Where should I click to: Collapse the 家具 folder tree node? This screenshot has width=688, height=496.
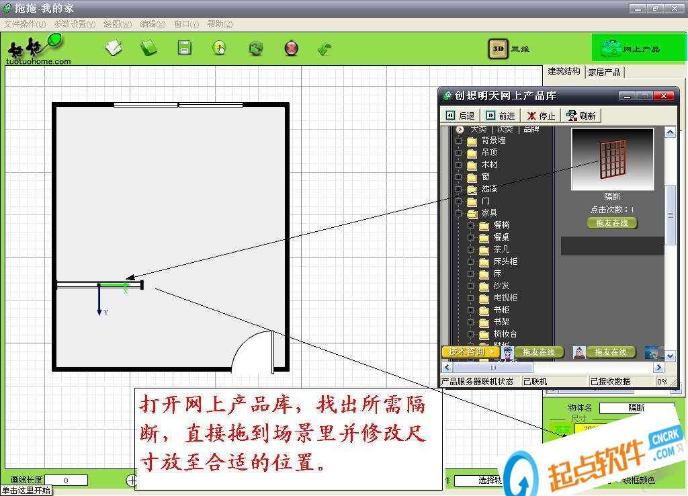[x=459, y=214]
